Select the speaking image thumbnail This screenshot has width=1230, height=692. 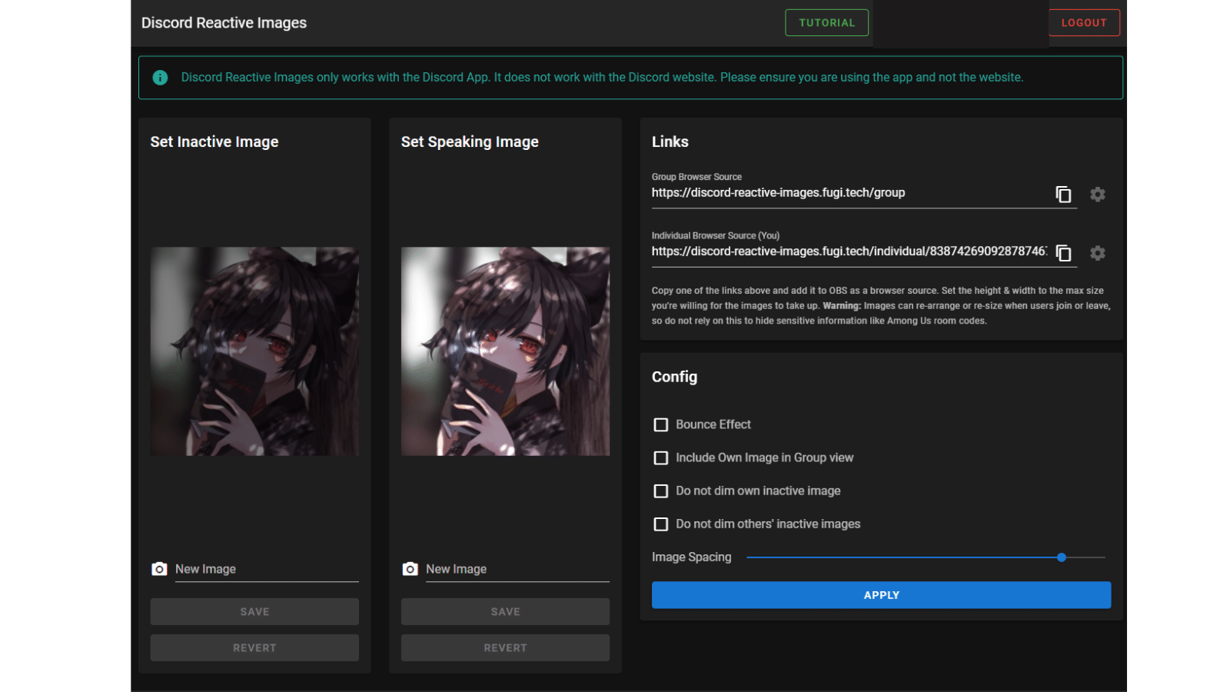(x=505, y=351)
